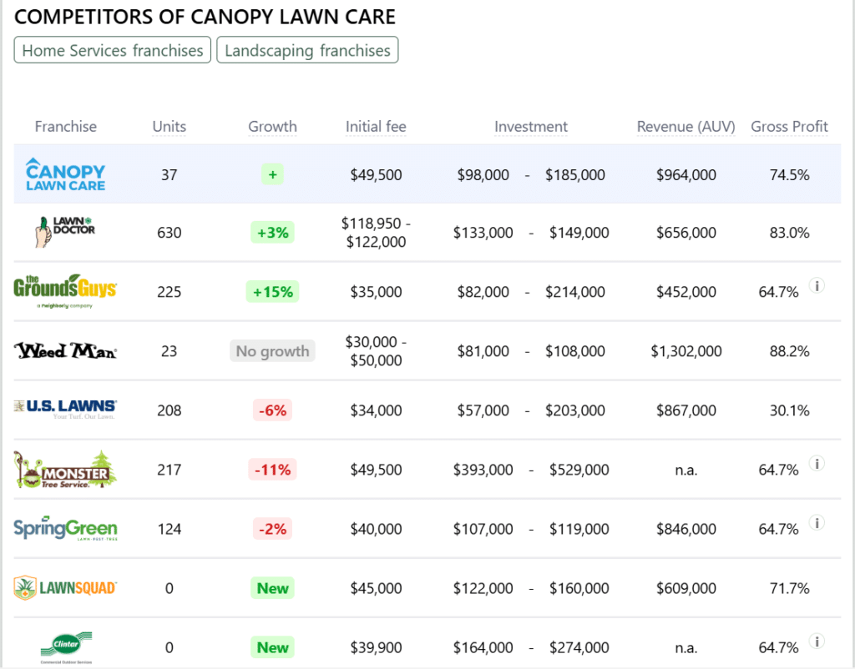Click the Franchise column header

click(65, 127)
